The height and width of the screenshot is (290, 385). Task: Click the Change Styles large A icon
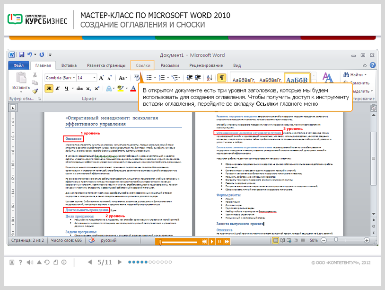coord(328,78)
